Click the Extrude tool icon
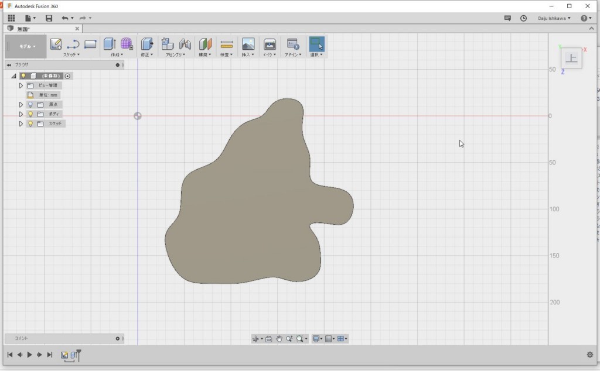Image resolution: width=600 pixels, height=371 pixels. (110, 44)
